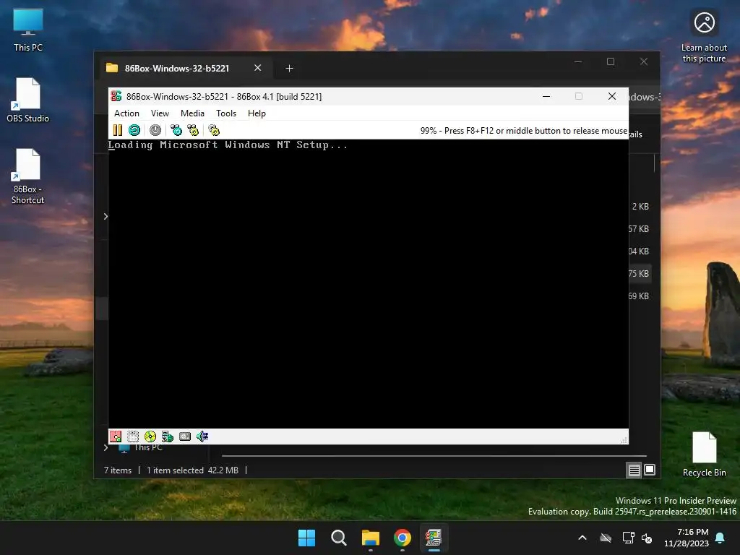Viewport: 740px width, 555px height.
Task: Open OBS Studio desktop shortcut
Action: [x=28, y=100]
